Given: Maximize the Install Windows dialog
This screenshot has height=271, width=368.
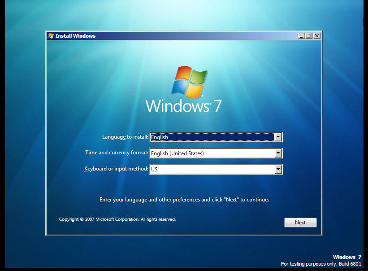Looking at the screenshot, I should click(309, 36).
